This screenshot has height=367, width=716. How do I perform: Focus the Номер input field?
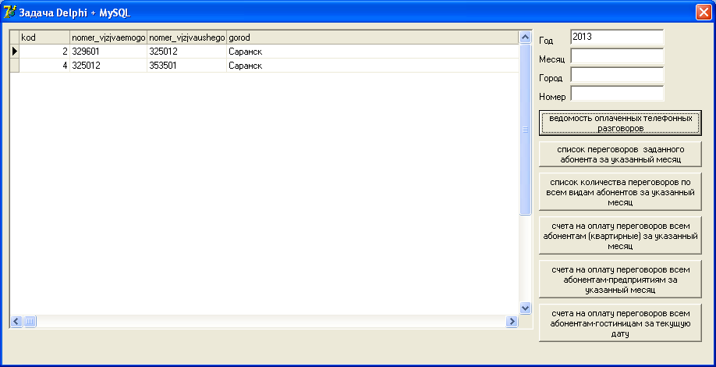[x=617, y=94]
